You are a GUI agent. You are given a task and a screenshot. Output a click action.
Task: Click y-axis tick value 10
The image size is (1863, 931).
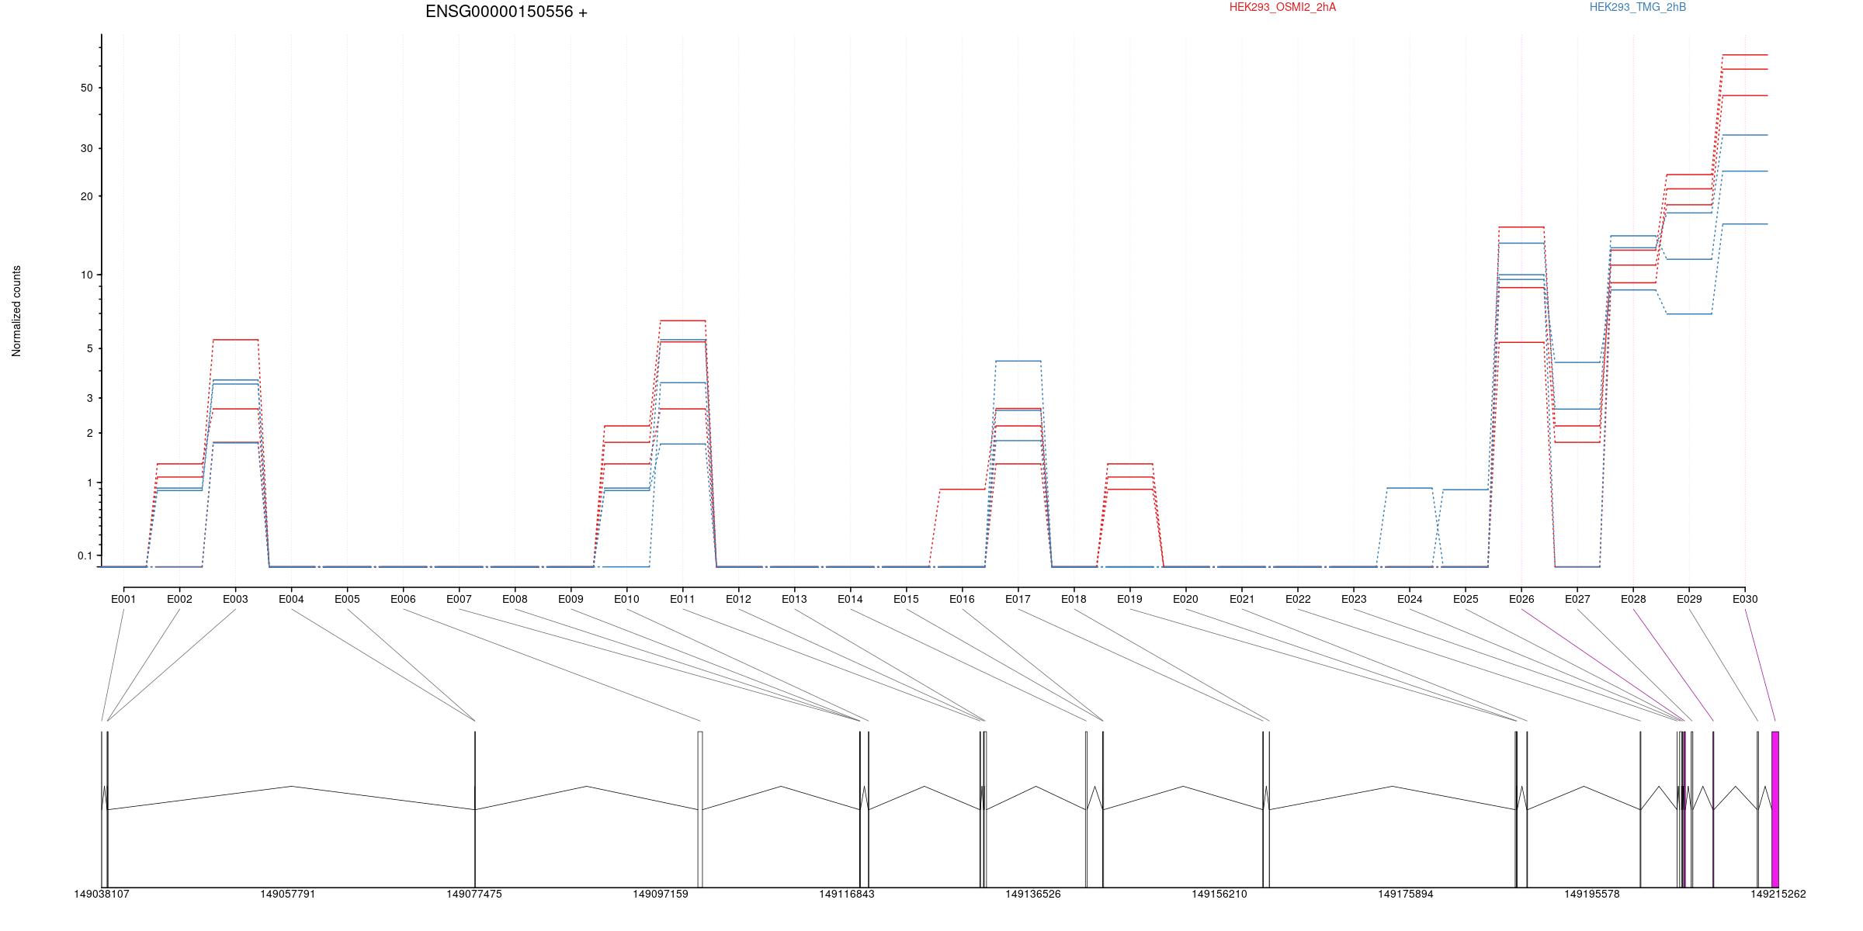(86, 275)
